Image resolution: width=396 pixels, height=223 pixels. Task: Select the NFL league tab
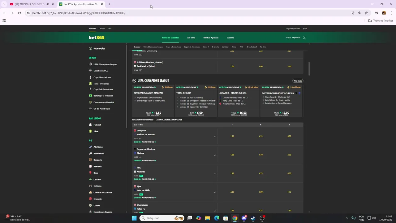[242, 47]
